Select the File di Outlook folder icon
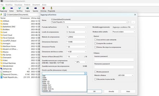 (x=1, y=38)
